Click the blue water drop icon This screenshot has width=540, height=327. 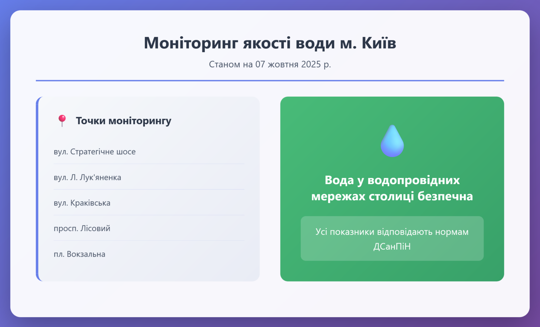click(x=392, y=141)
